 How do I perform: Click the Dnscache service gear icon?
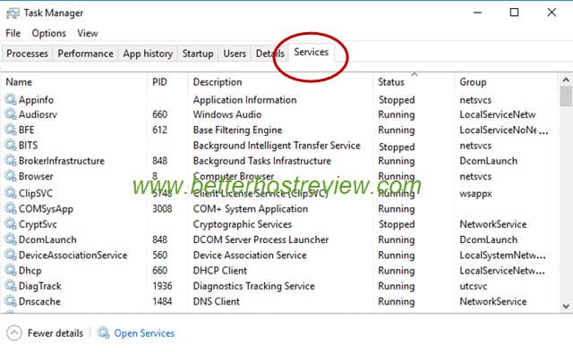10,301
